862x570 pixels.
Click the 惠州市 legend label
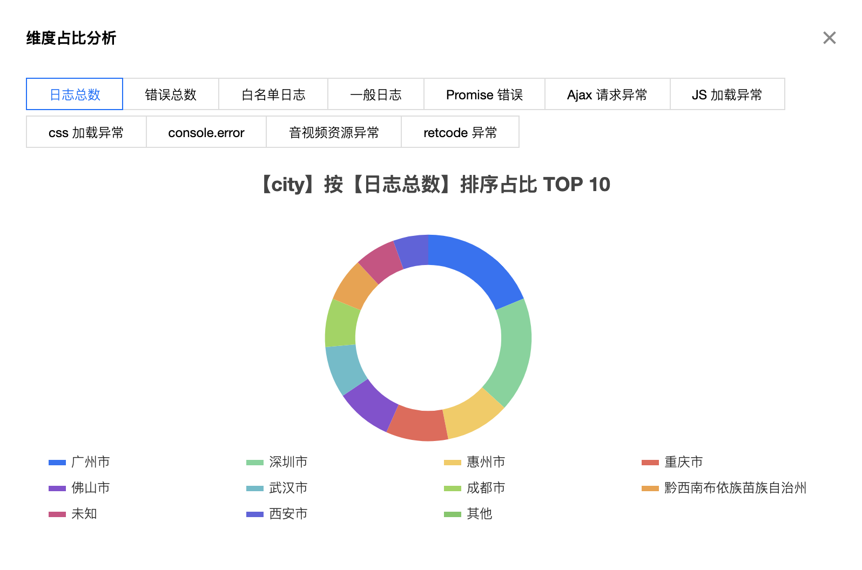pyautogui.click(x=486, y=462)
